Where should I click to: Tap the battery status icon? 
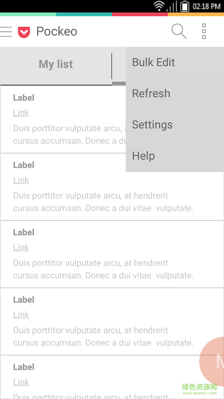(x=185, y=6)
